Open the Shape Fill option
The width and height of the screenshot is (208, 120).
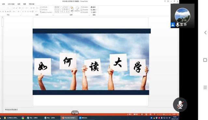[84, 7]
